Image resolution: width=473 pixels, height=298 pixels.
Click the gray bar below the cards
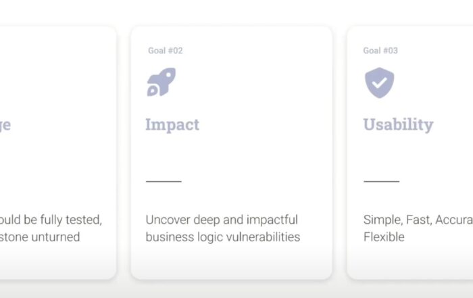[236, 291]
